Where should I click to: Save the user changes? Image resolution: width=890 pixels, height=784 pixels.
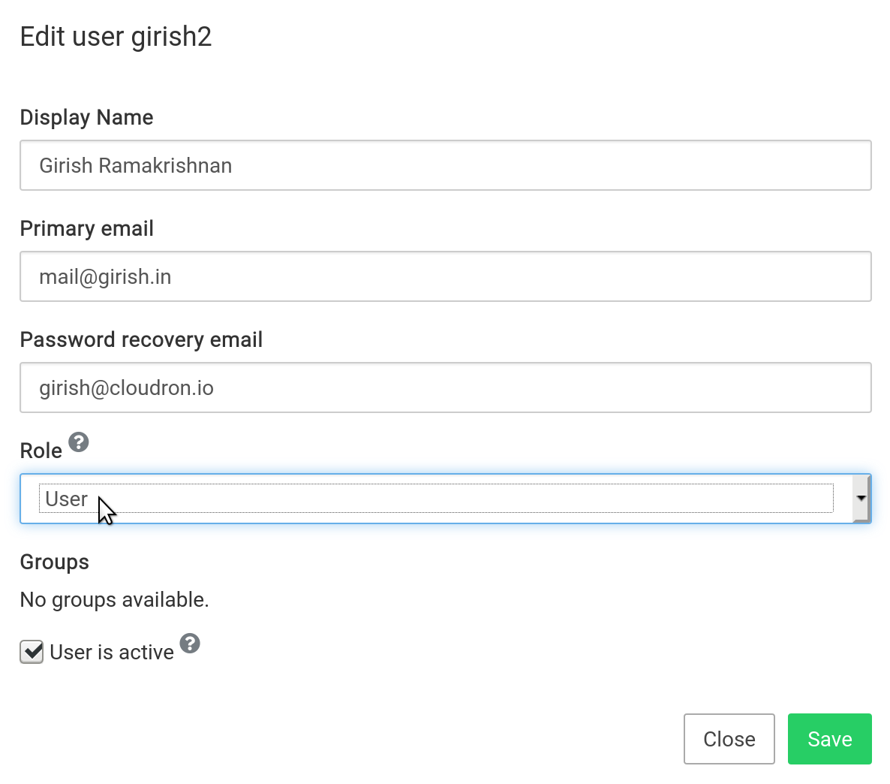(x=829, y=739)
